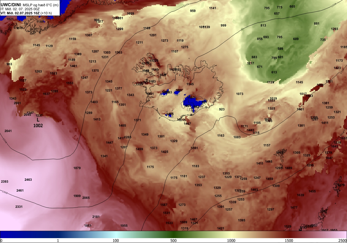Image resolution: width=347 pixels, height=243 pixels.
Task: Click the colorbar label 100
Action: coord(116,241)
